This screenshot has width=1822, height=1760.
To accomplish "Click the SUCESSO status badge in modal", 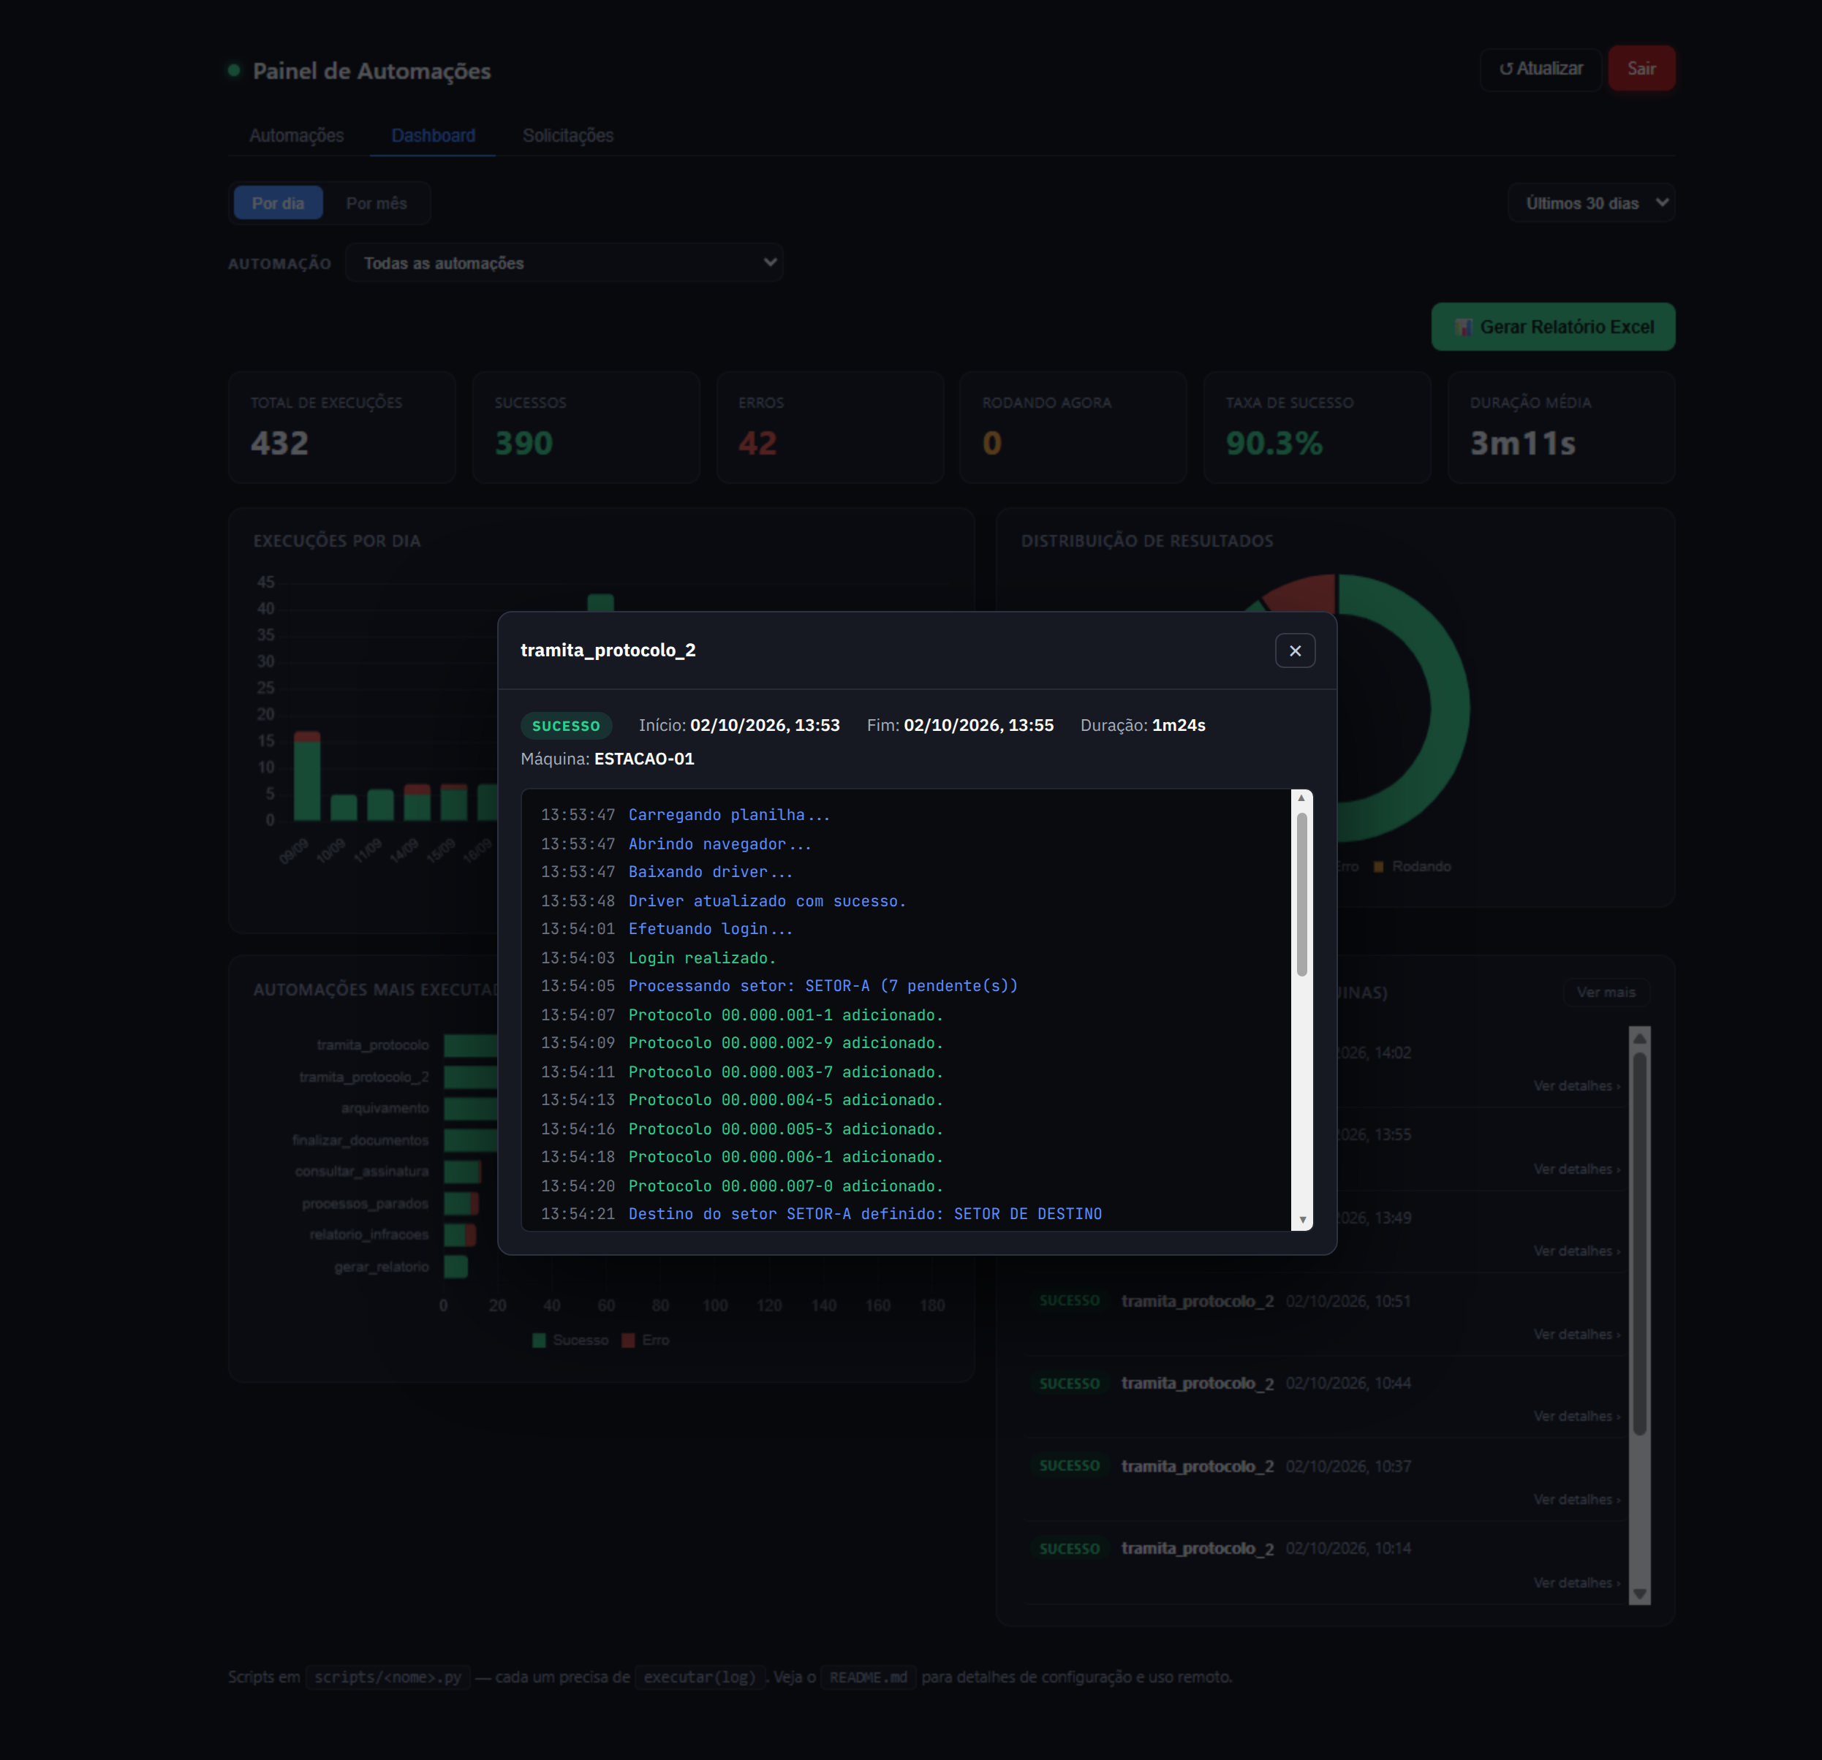I will pos(566,726).
